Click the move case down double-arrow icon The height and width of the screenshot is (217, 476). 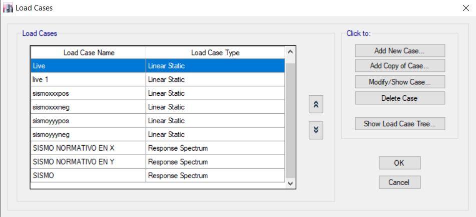point(316,130)
